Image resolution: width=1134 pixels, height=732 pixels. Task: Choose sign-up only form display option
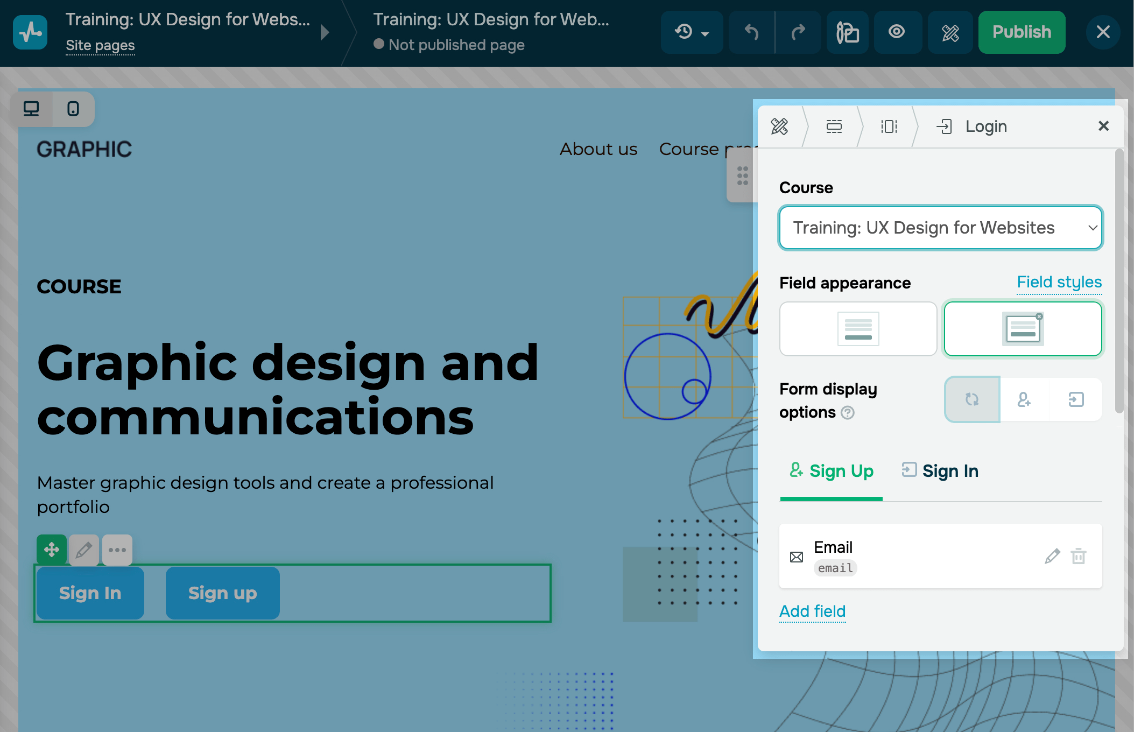pyautogui.click(x=1024, y=399)
